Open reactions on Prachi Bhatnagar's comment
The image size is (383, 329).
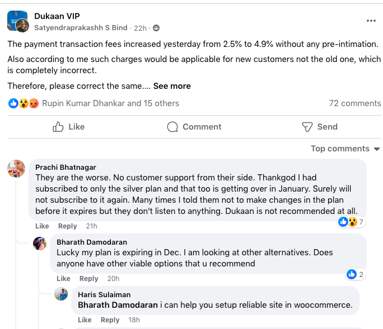pyautogui.click(x=352, y=222)
